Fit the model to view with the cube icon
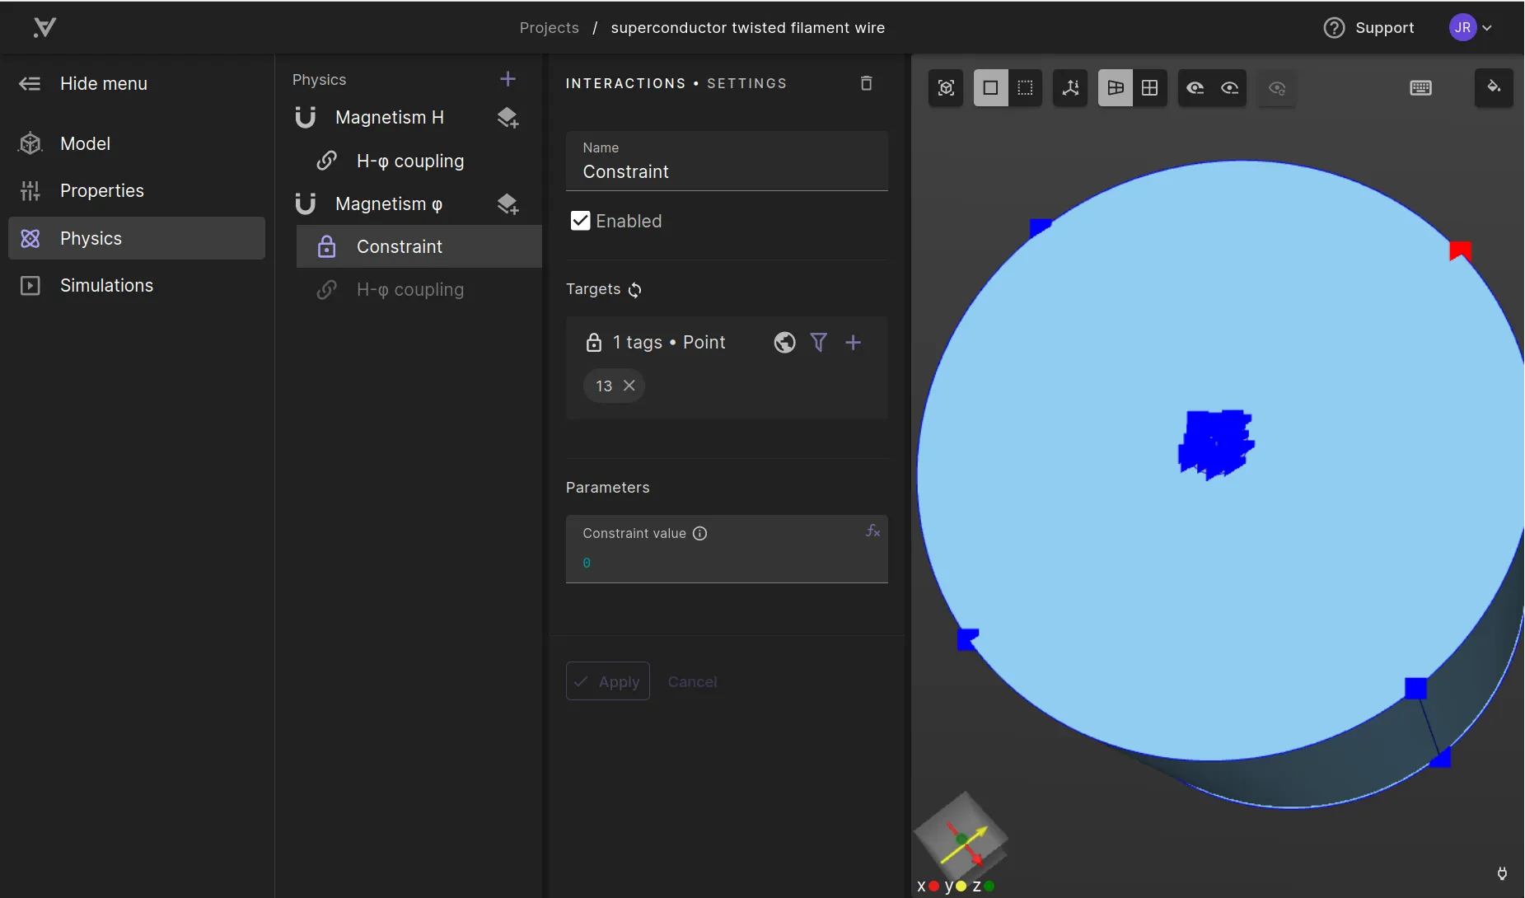 coord(946,88)
